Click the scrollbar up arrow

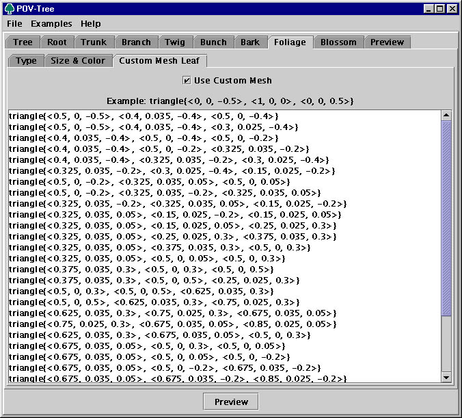coord(446,116)
